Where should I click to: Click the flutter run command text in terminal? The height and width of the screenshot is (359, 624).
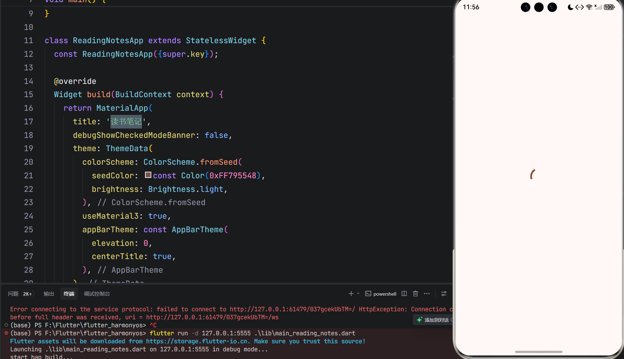(252, 333)
